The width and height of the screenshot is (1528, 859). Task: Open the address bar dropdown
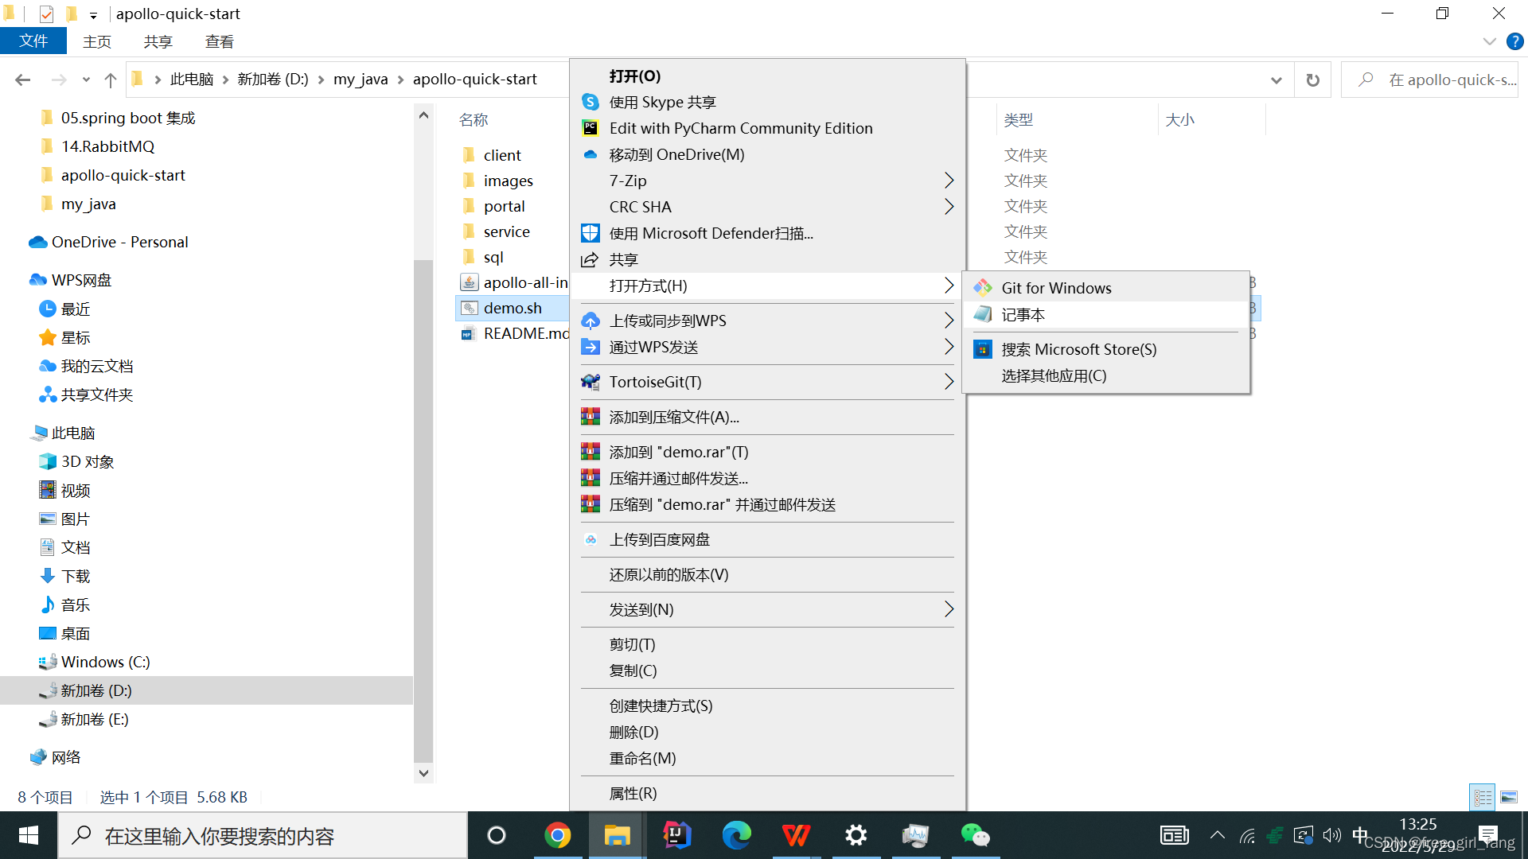point(1276,80)
